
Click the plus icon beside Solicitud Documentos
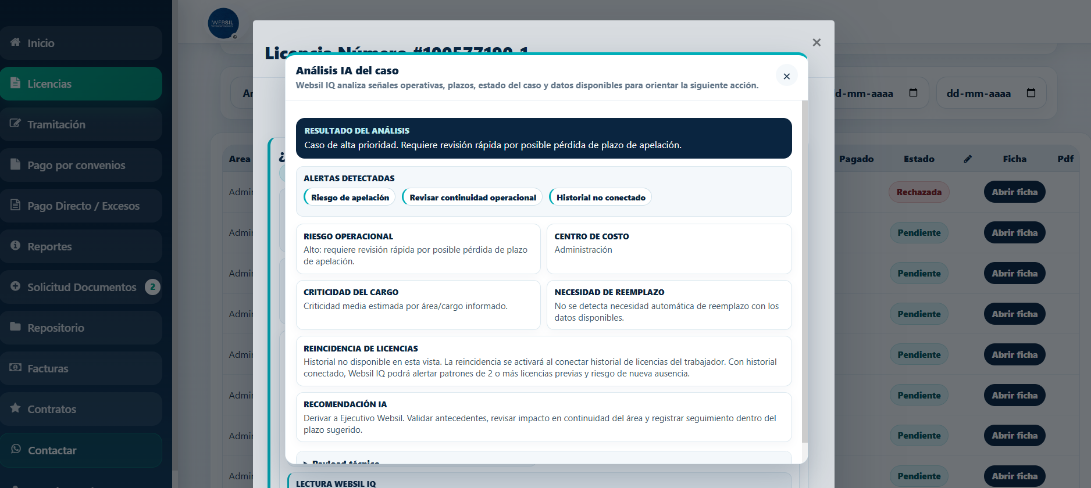click(x=16, y=286)
